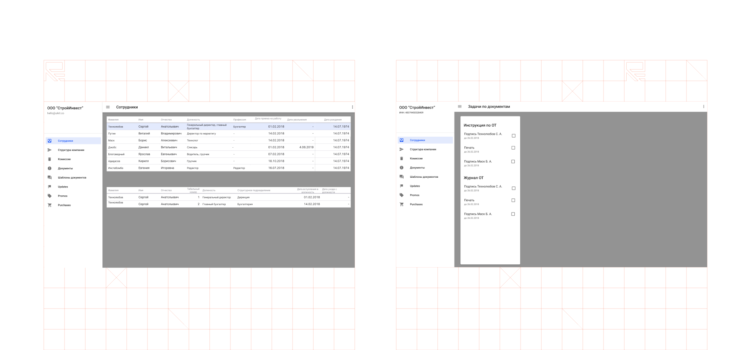Click the Структурное подразделение column header
Screen dimensions: 751x350
[254, 190]
